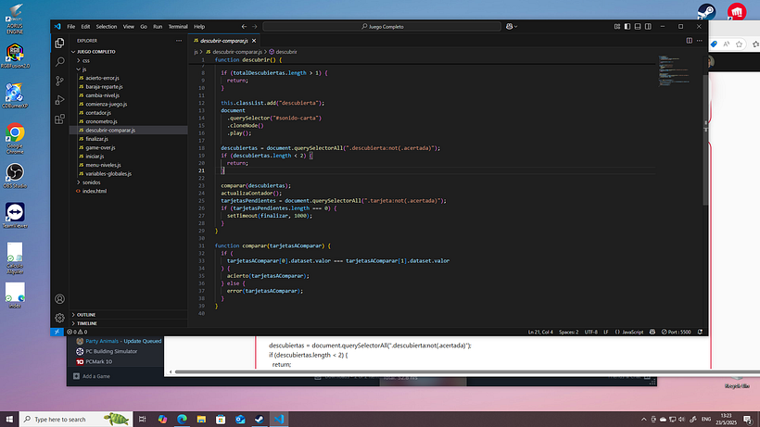Click the remote window indicator in status bar

pyautogui.click(x=57, y=333)
